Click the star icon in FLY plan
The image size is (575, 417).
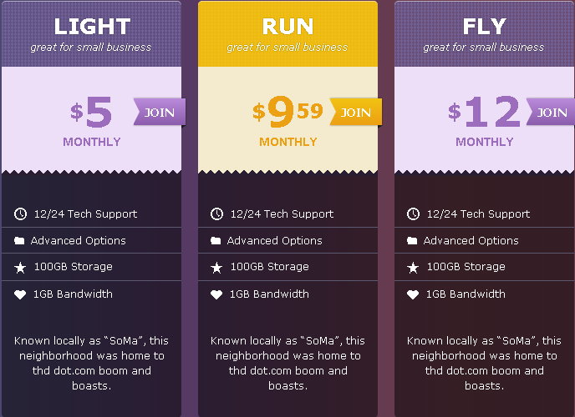(413, 268)
